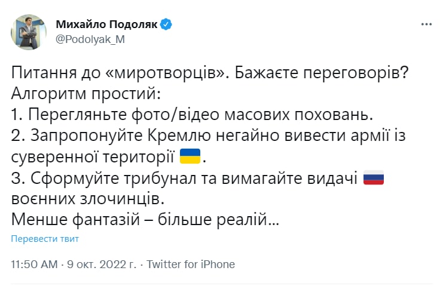This screenshot has height=286, width=446.
Task: Open the 'Twitter for iPhone' source link
Action: pyautogui.click(x=191, y=264)
